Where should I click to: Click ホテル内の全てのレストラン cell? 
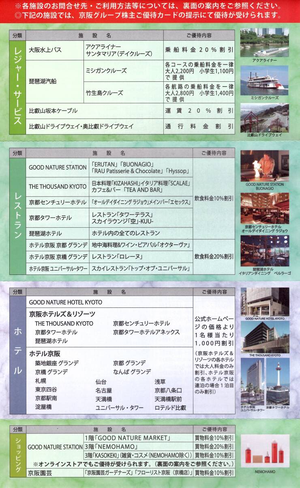click(141, 233)
